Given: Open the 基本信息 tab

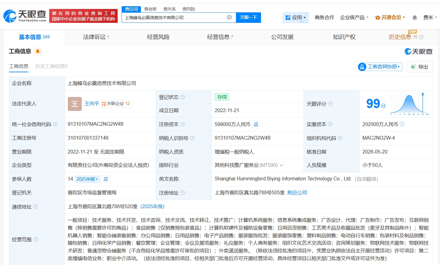Looking at the screenshot, I should pos(34,37).
